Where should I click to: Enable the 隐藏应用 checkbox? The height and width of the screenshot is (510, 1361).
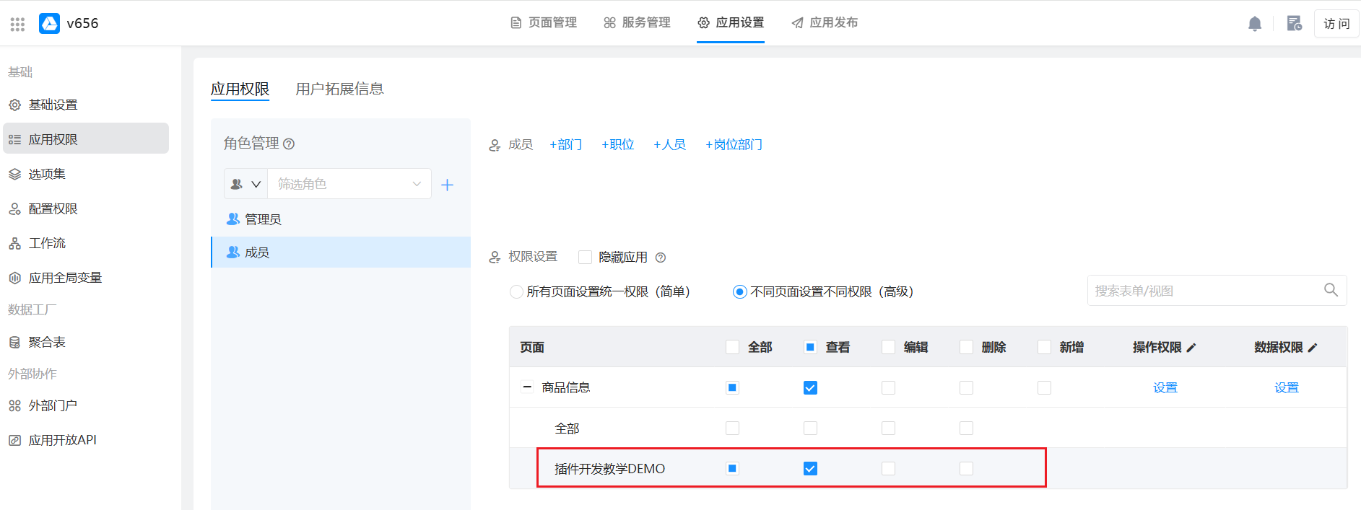coord(586,258)
